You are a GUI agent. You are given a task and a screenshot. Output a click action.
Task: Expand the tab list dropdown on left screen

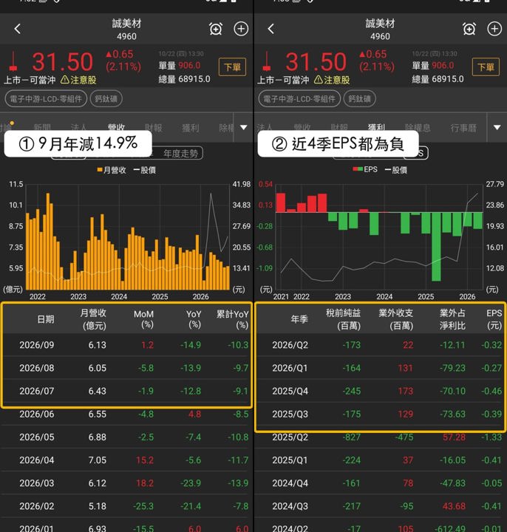tap(244, 128)
